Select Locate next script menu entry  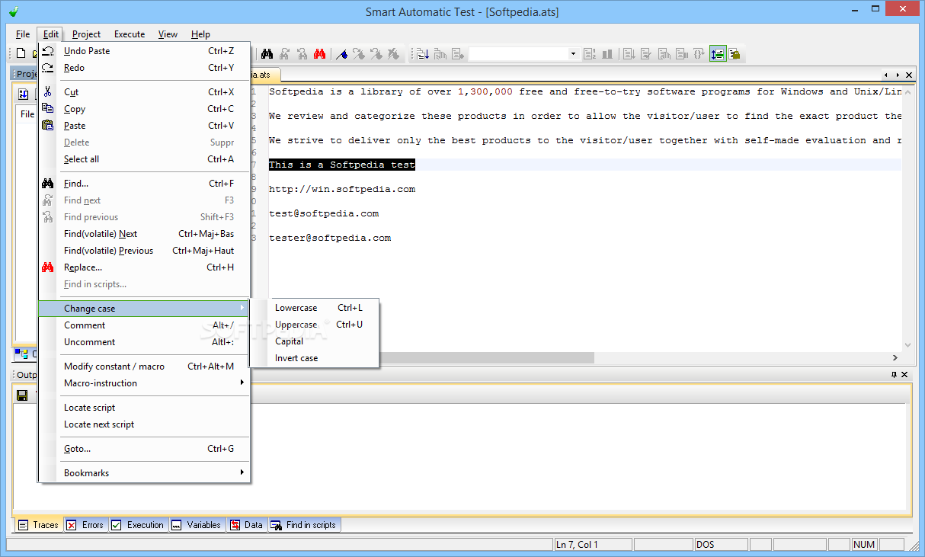tap(145, 424)
